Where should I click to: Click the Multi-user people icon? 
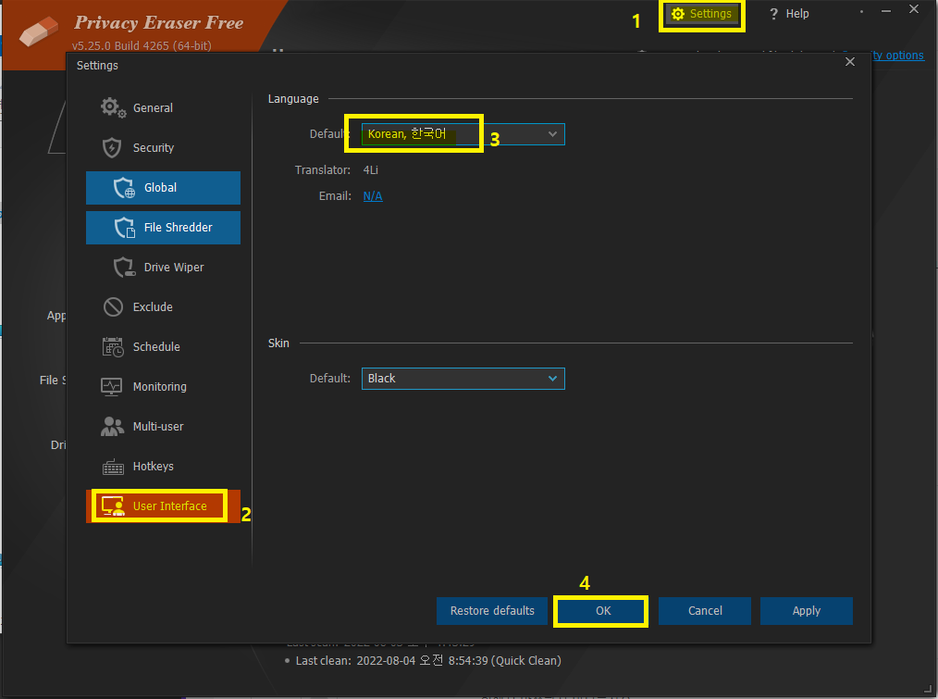click(x=113, y=427)
